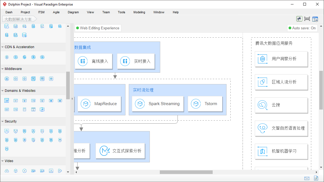Click the Spark Streaming shape icon
This screenshot has height=182, width=324.
140,104
